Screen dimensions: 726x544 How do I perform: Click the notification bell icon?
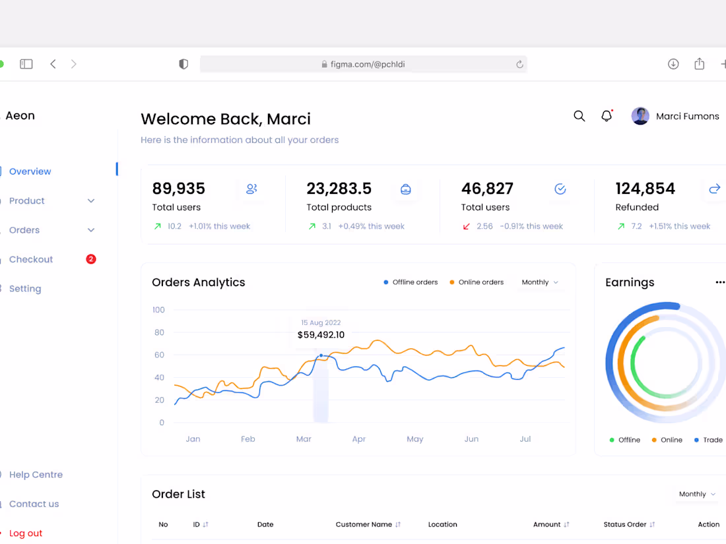(x=606, y=115)
